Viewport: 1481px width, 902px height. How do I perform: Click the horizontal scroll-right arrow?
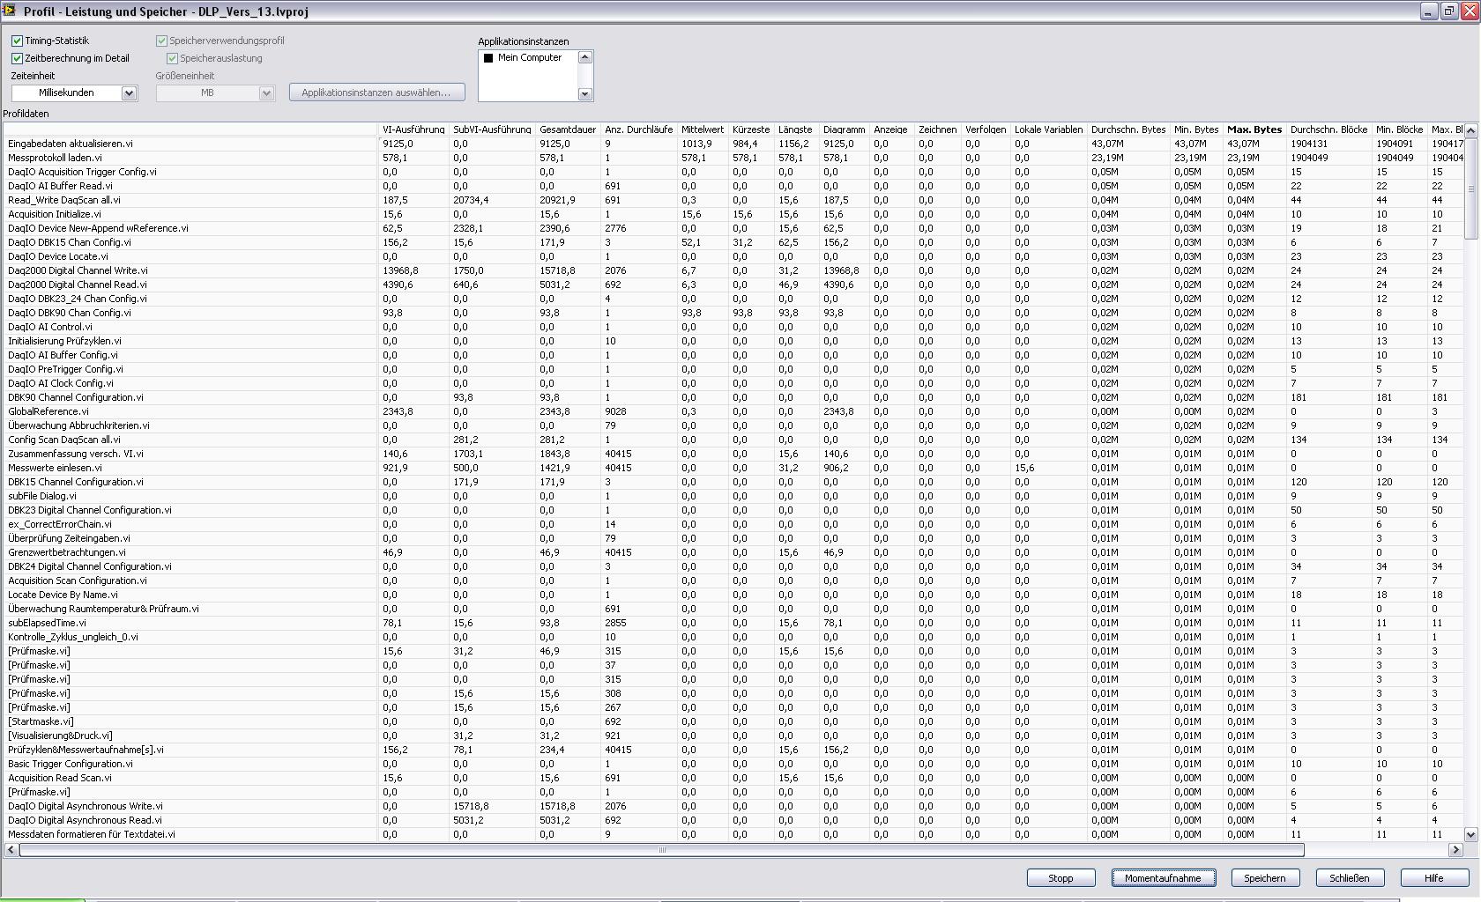pyautogui.click(x=1455, y=850)
